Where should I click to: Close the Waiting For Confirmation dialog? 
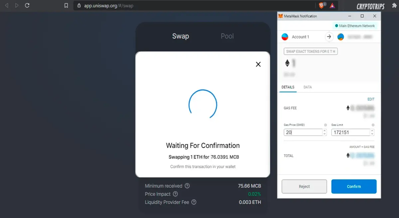[x=258, y=64]
